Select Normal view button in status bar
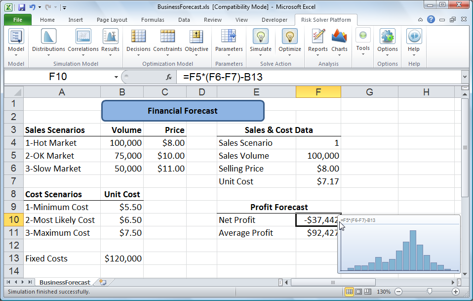Viewport: 473px width, 301px height. (350, 292)
